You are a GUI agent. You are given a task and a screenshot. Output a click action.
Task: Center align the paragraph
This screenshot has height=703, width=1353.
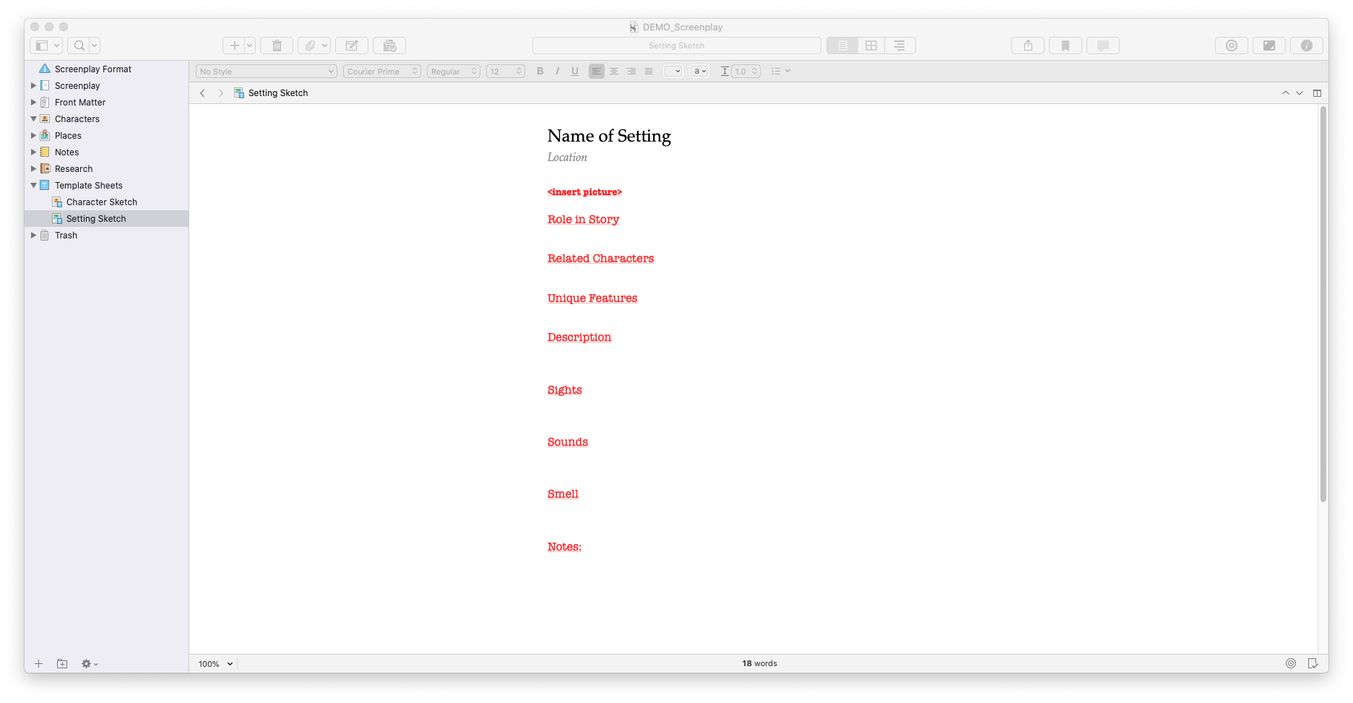click(x=613, y=71)
